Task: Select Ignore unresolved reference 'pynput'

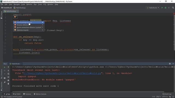Action: click(x=29, y=27)
